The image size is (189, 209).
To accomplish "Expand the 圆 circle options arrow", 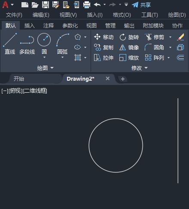I will (44, 58).
